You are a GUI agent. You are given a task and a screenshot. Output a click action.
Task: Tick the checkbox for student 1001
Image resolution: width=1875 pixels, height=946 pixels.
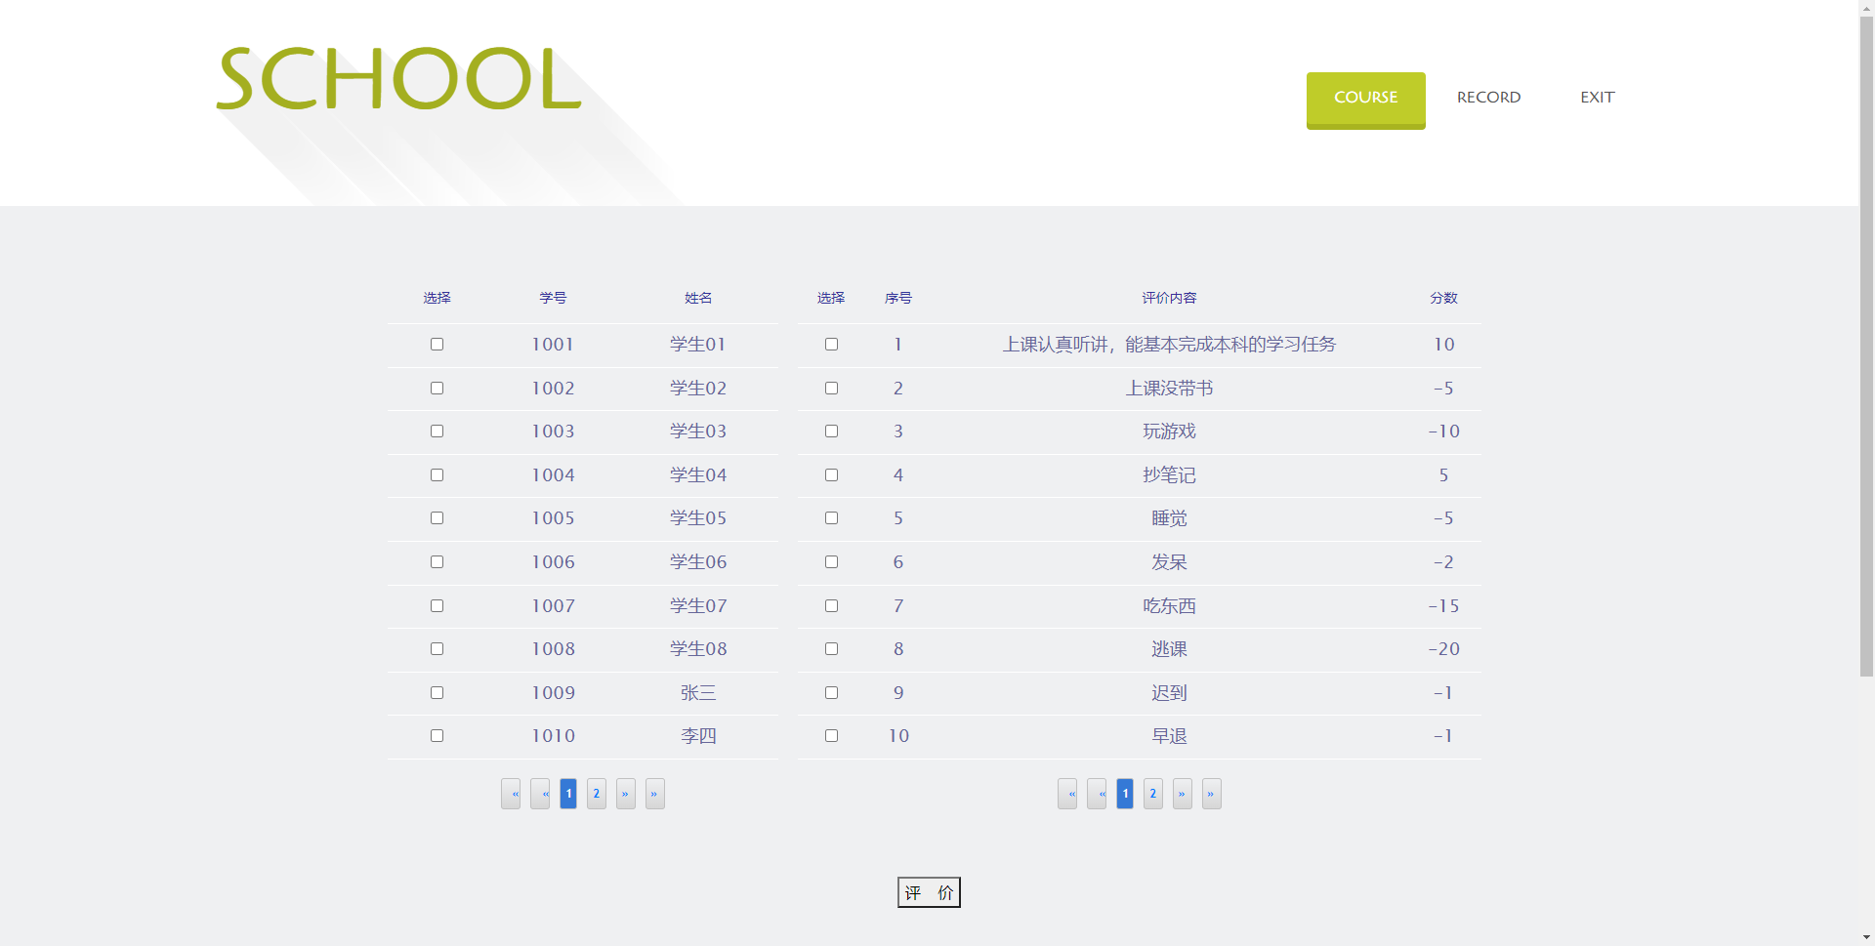click(x=437, y=345)
